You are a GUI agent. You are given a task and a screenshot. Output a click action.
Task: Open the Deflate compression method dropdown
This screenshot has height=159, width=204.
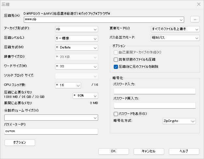pyautogui.click(x=76, y=47)
